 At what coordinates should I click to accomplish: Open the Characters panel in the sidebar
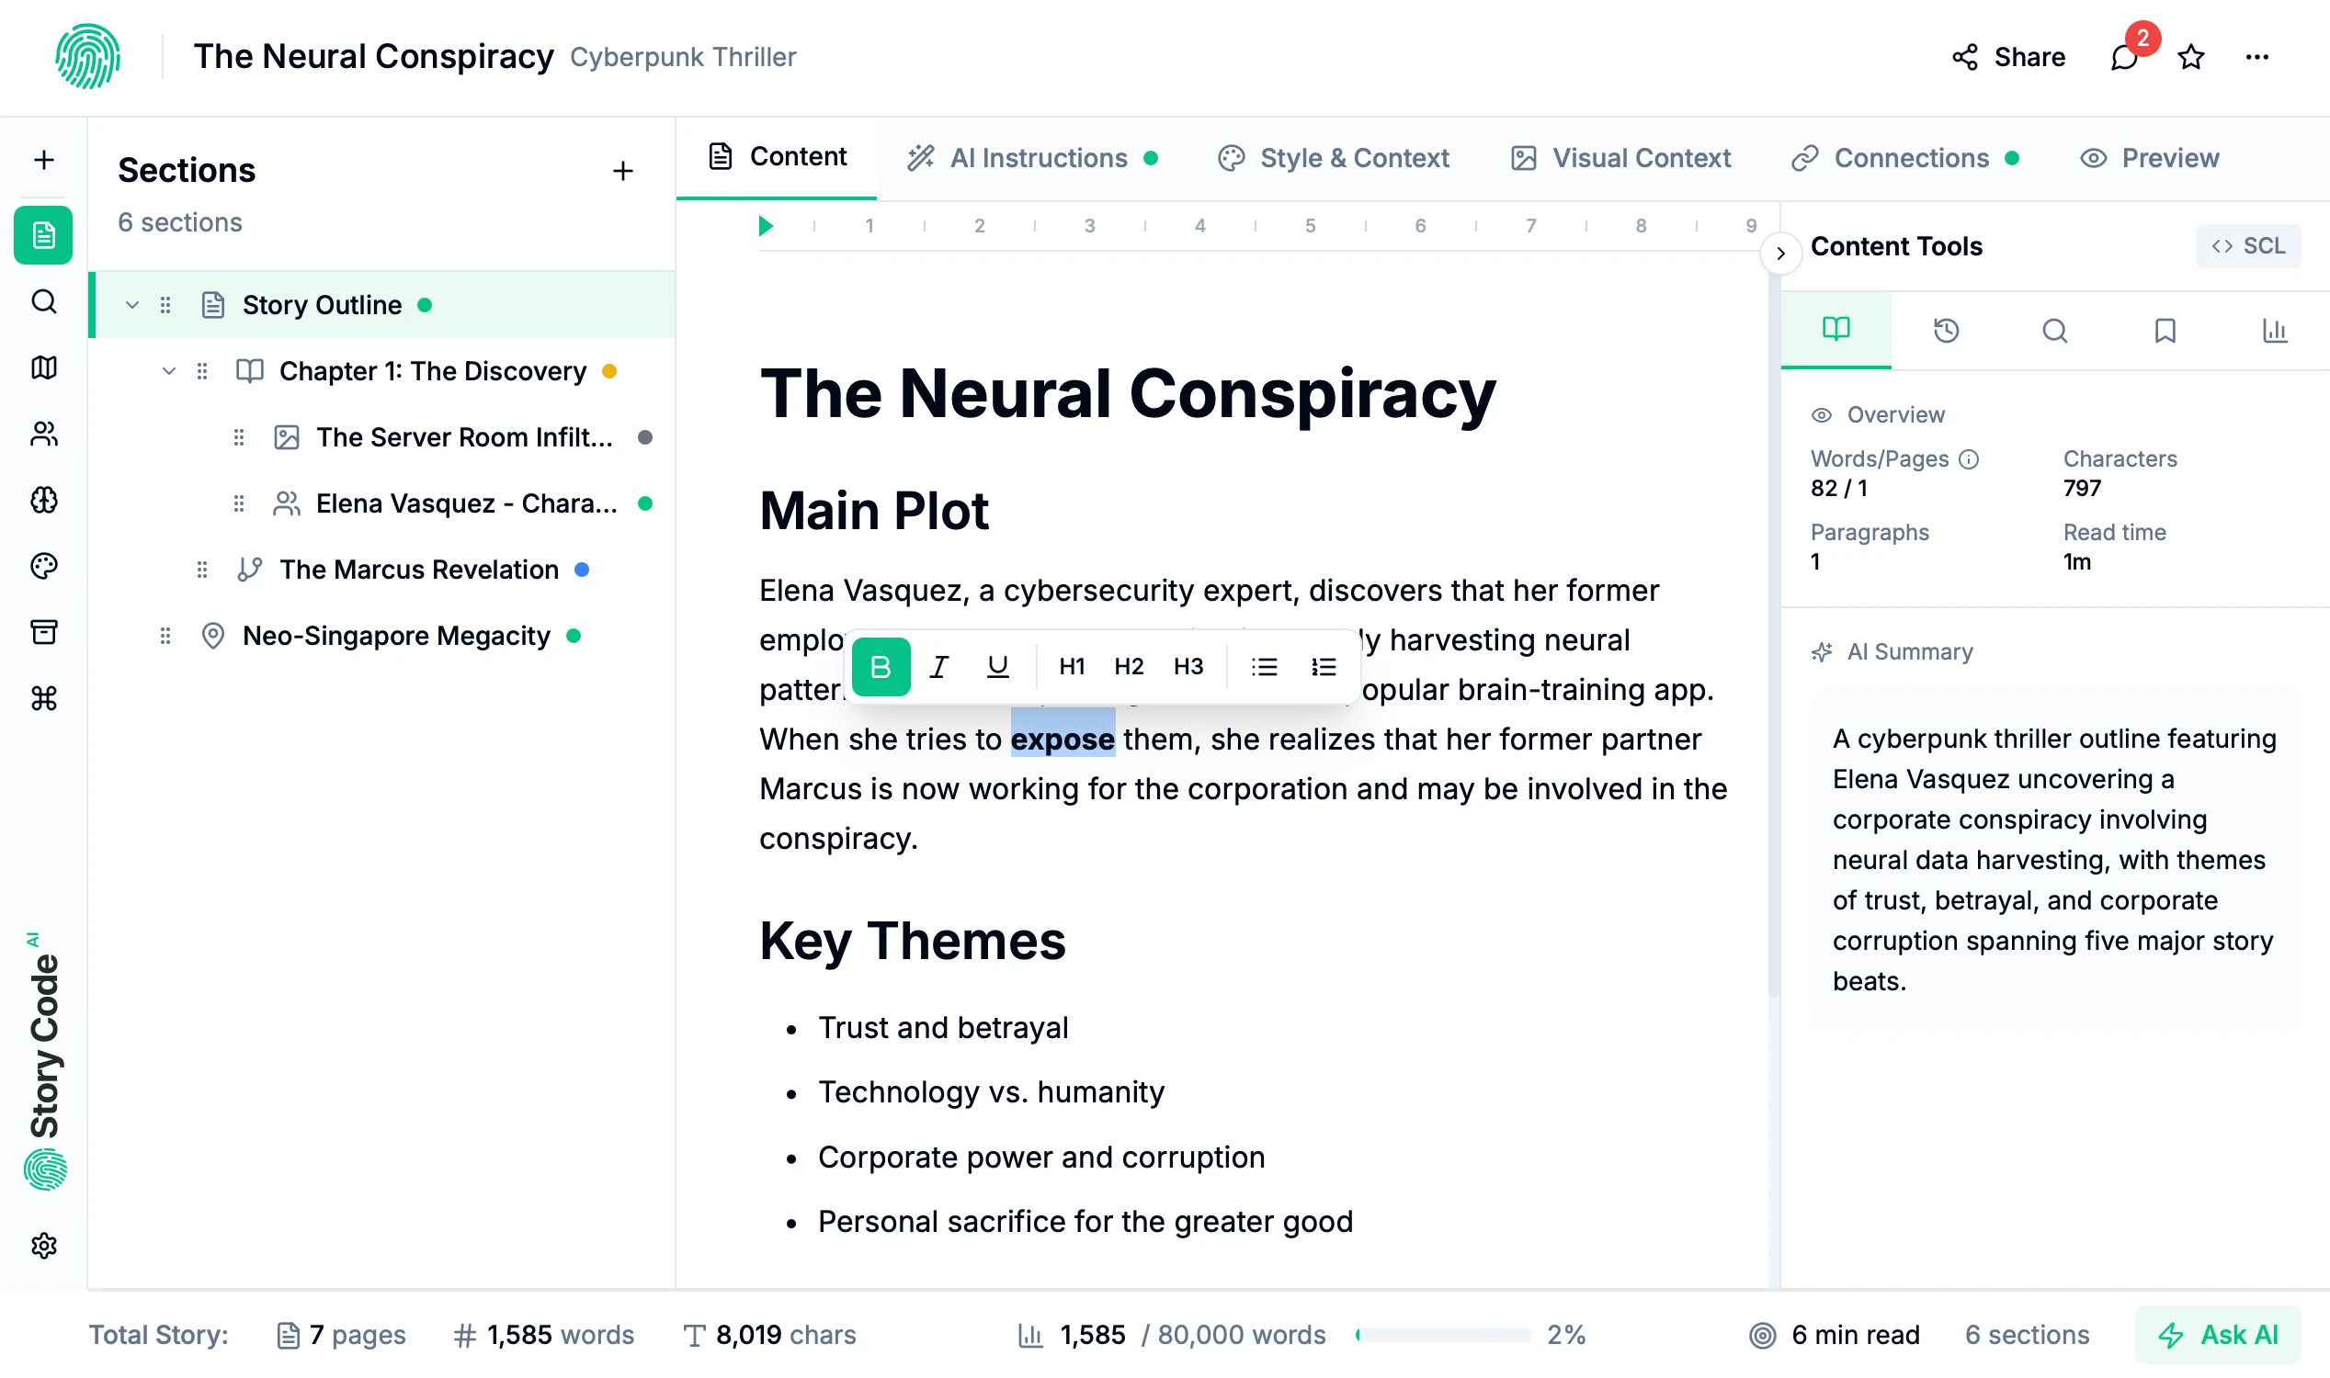44,435
